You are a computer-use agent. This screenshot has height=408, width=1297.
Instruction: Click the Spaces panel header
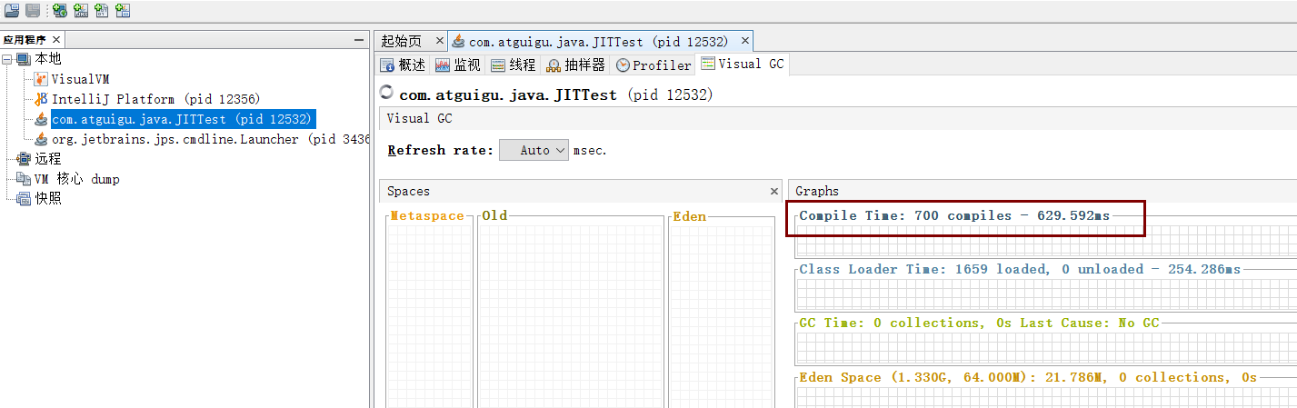click(x=580, y=191)
